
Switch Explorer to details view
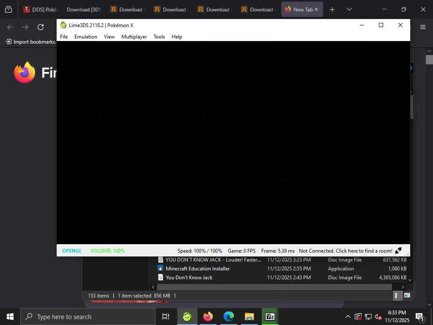click(x=397, y=296)
